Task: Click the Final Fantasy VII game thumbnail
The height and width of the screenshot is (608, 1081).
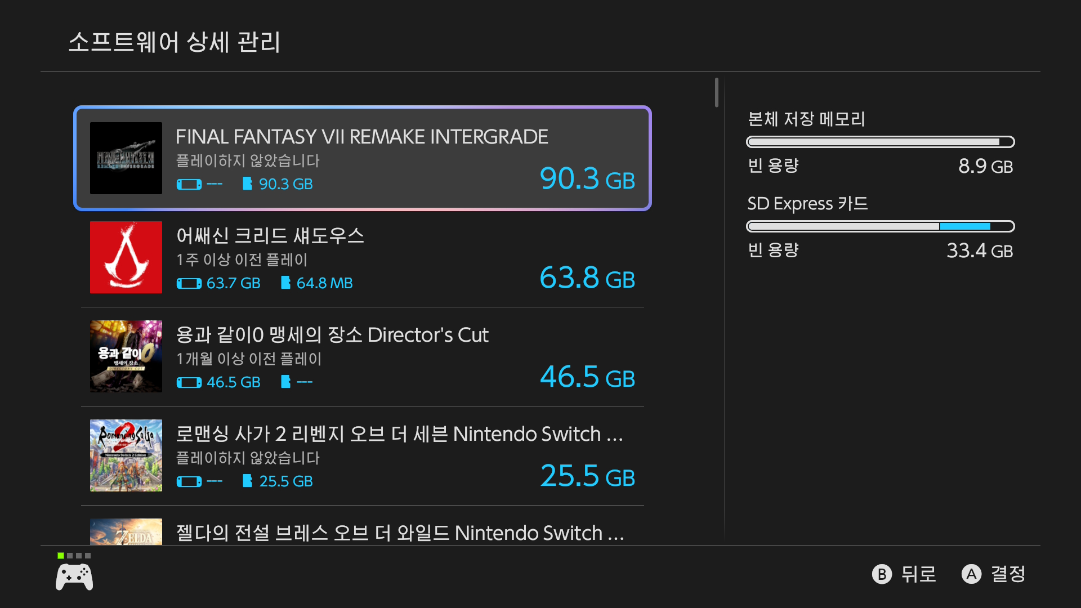Action: [126, 158]
